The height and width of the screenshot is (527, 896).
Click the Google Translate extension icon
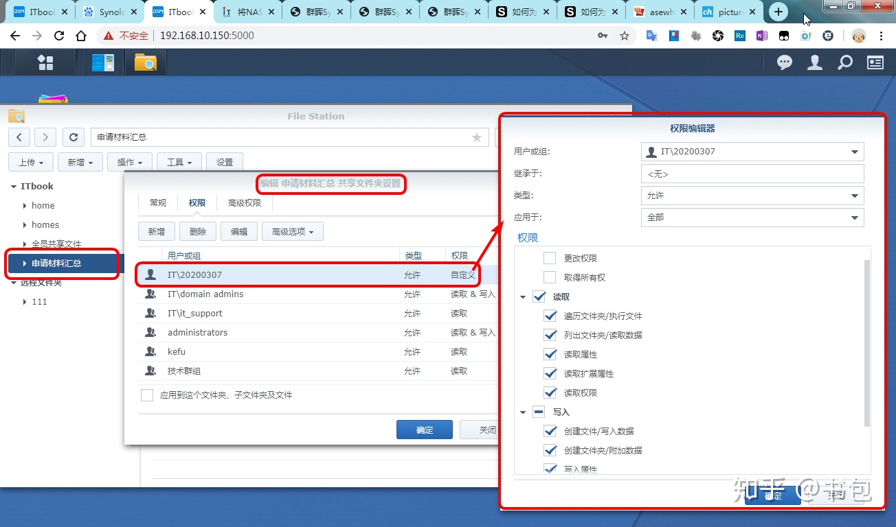pyautogui.click(x=651, y=36)
